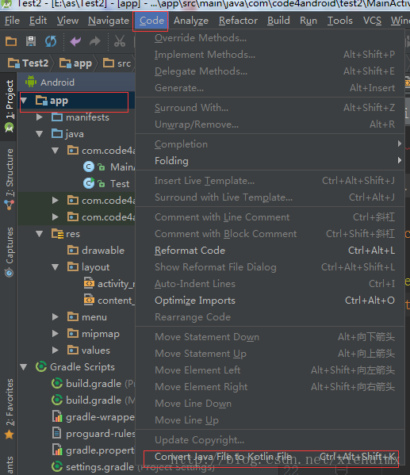Open the 7: Structure side tab

point(9,179)
